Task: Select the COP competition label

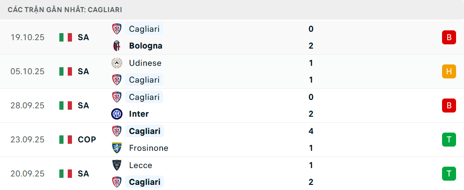Action: [x=87, y=140]
